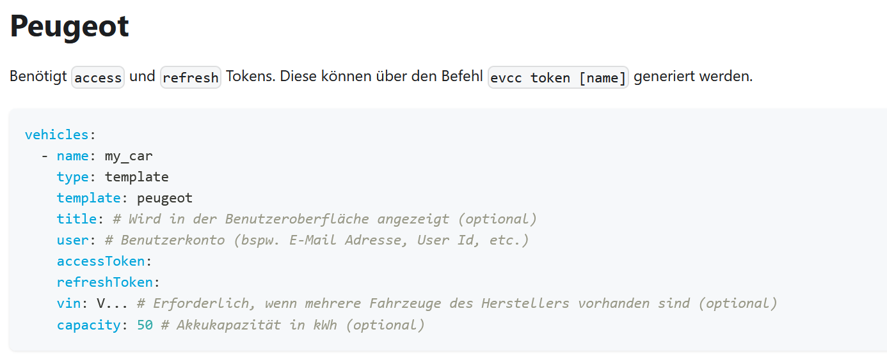Click the word 'generiert werden' in paragraph
Viewport: 887px width, 357px height.
pos(693,77)
